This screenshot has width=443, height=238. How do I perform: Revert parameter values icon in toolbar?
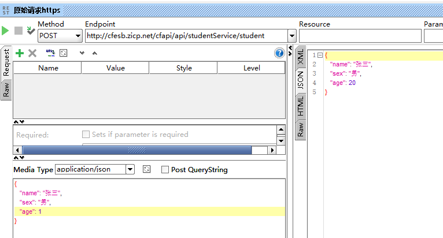coord(63,53)
